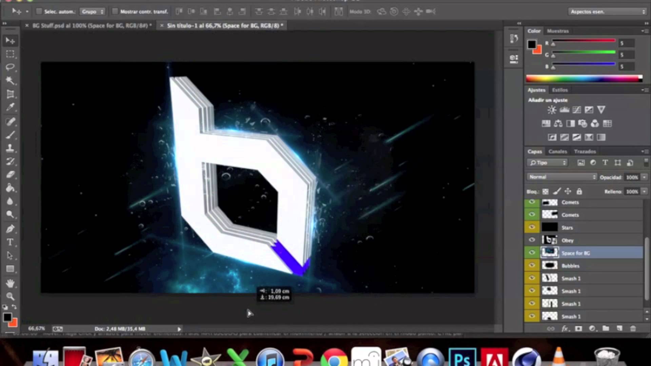The width and height of the screenshot is (651, 366).
Task: Open the History panel icon
Action: (514, 39)
